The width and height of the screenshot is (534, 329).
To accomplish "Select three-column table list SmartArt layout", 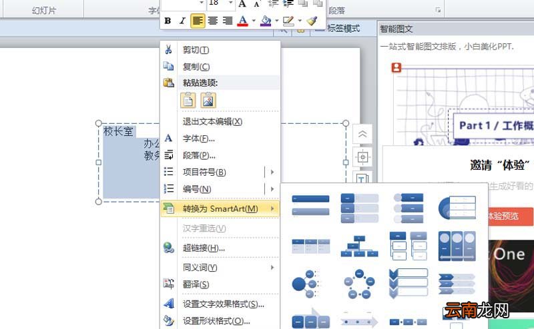I will tap(310, 246).
